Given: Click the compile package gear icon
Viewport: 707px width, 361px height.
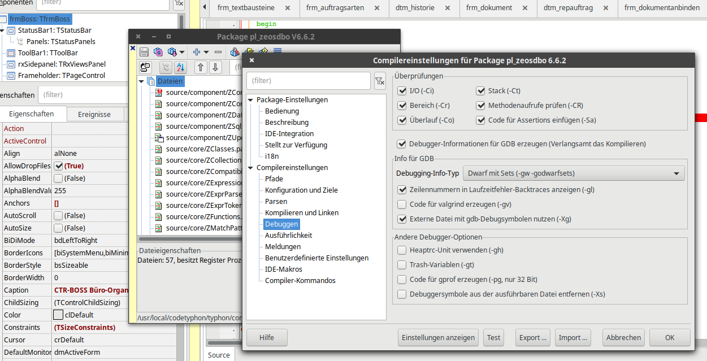Looking at the screenshot, I should tap(158, 52).
